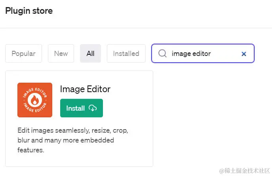Viewport: 272px width, 176px height.
Task: Click the magnifier search icon
Action: [x=162, y=53]
